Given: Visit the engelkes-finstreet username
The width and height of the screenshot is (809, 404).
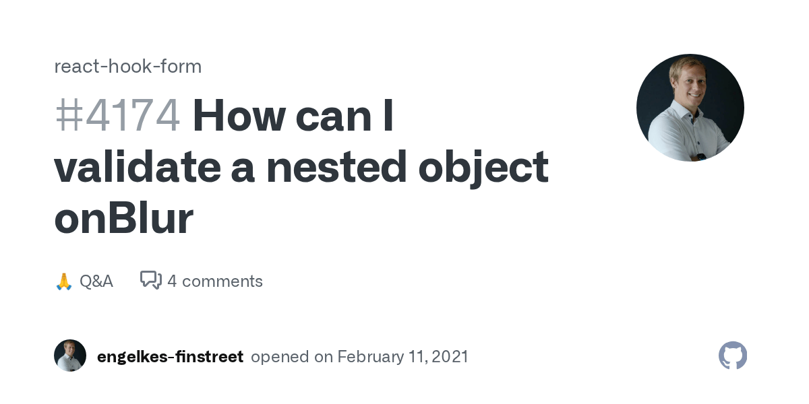Looking at the screenshot, I should pyautogui.click(x=170, y=356).
